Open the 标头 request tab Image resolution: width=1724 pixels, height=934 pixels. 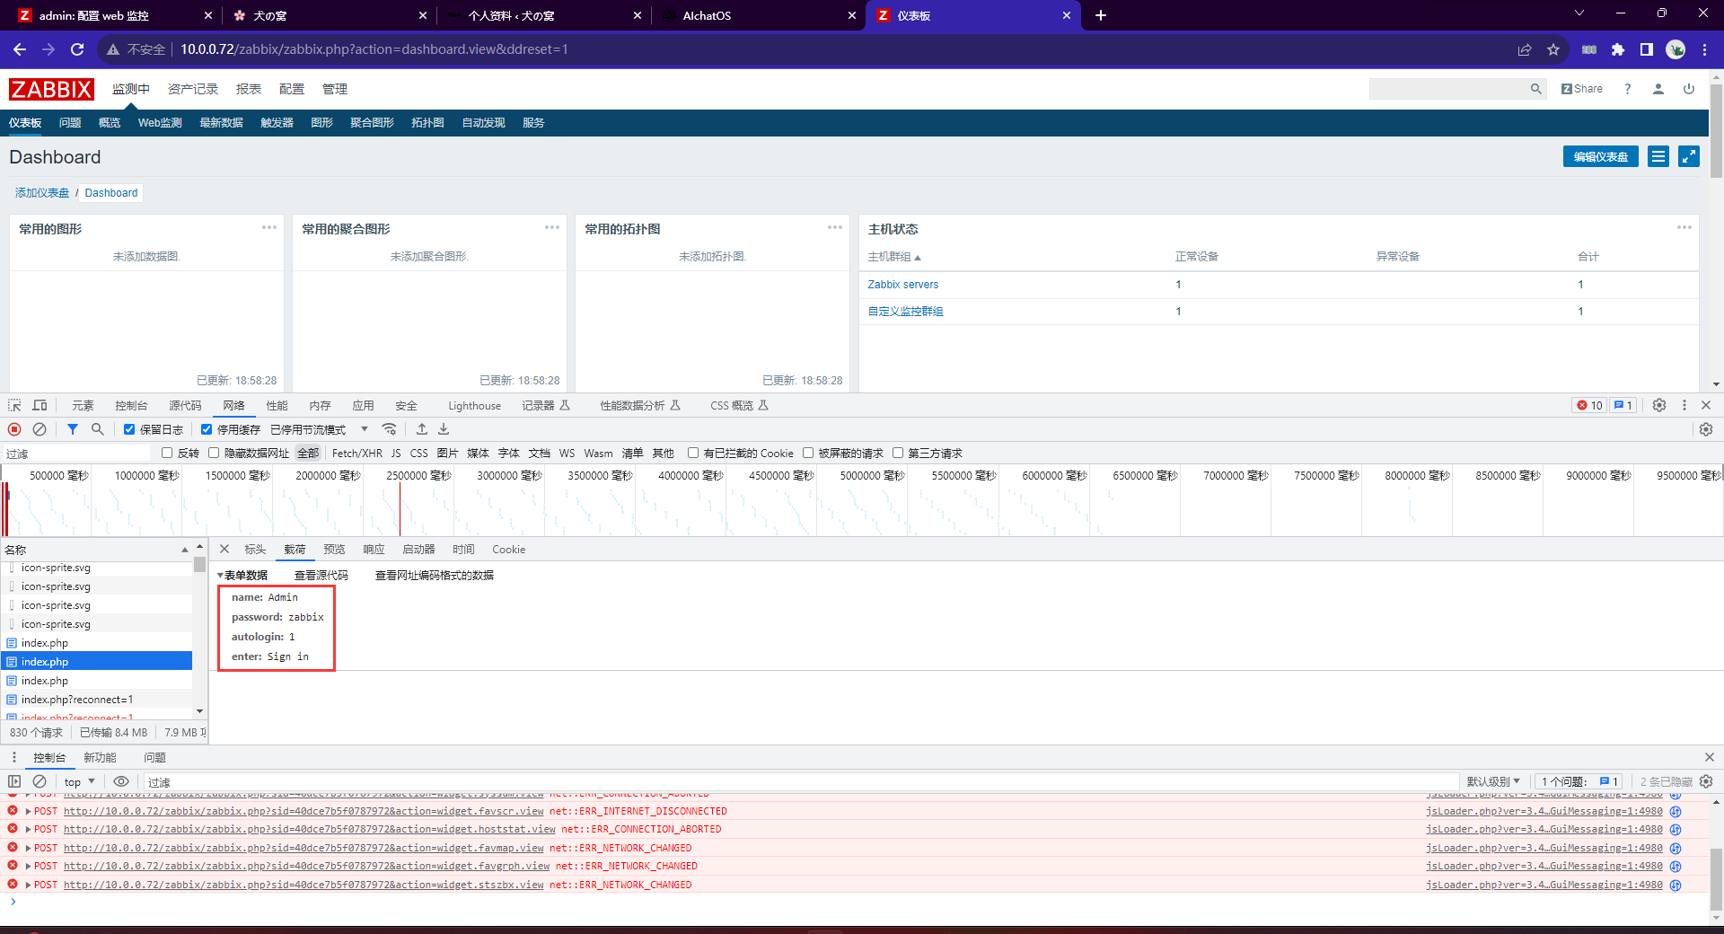click(x=255, y=549)
